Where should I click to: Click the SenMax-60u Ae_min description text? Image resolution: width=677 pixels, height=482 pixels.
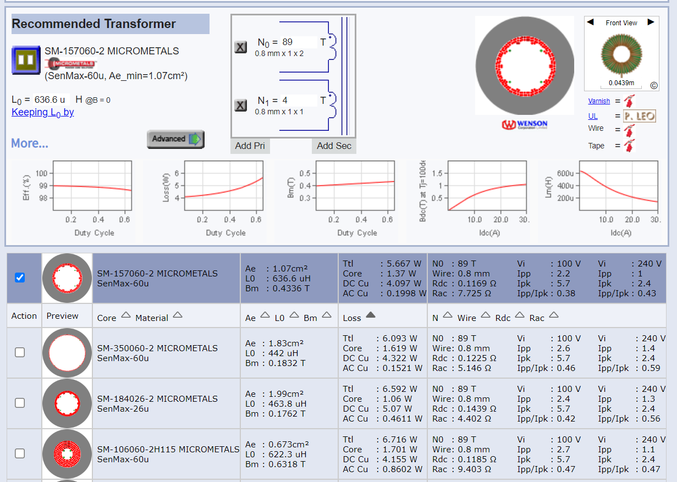point(116,76)
